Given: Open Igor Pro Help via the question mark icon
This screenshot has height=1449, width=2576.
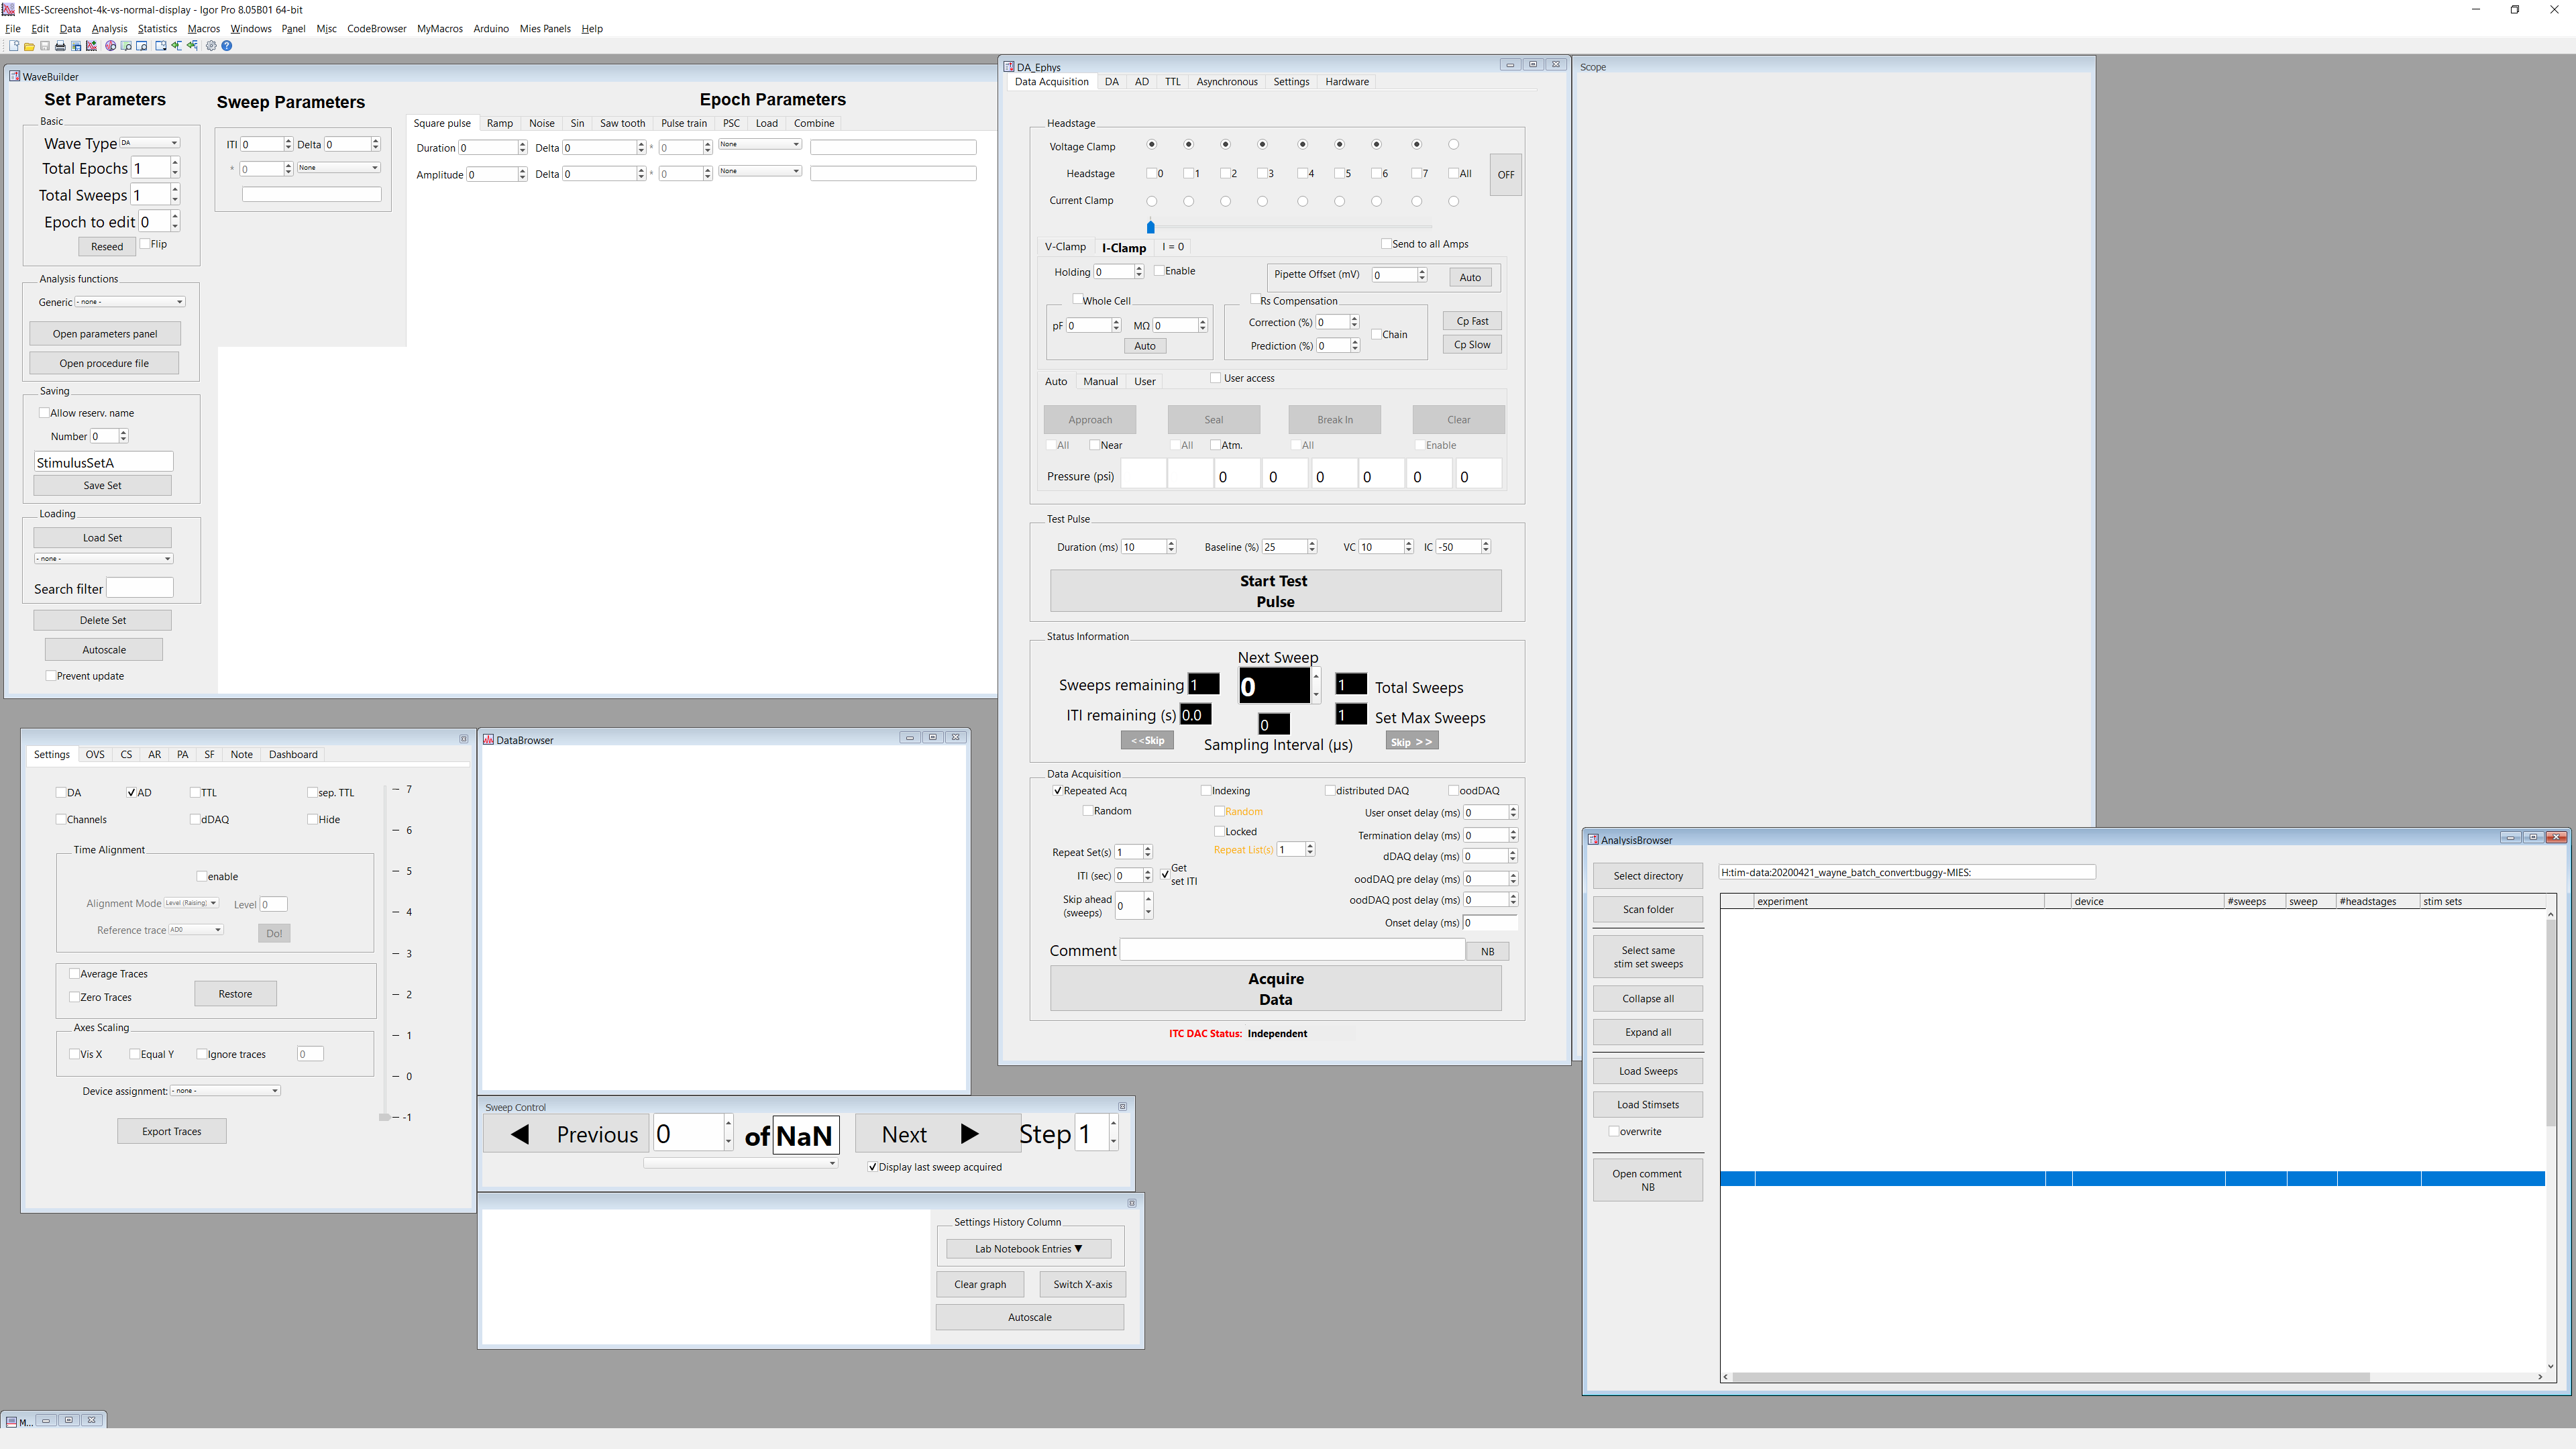Looking at the screenshot, I should pyautogui.click(x=228, y=46).
